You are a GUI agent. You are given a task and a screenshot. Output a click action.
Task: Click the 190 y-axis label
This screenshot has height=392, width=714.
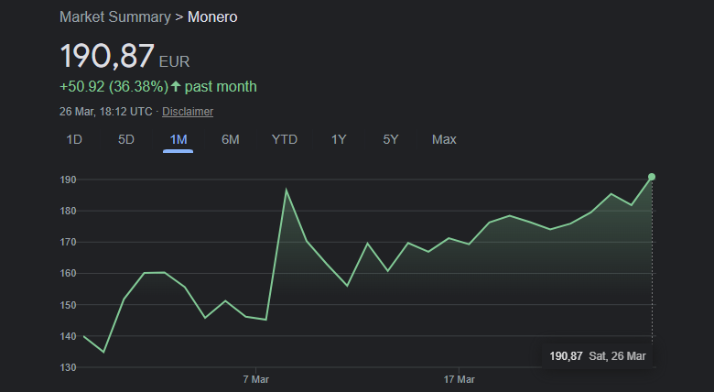pyautogui.click(x=68, y=180)
